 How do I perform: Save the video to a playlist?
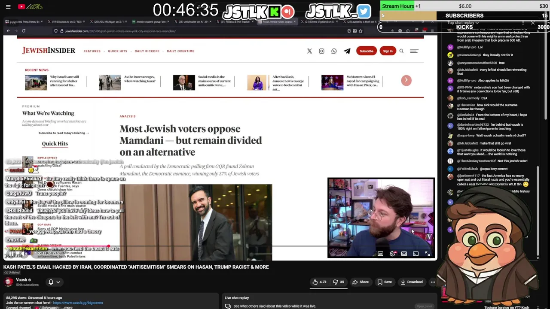pos(385,282)
